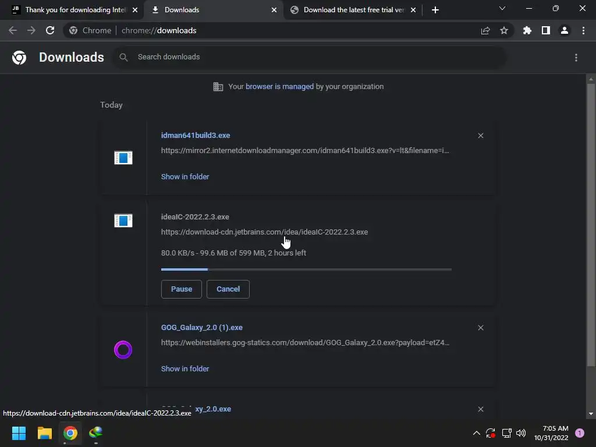Click the Chrome logo beside Downloads title
Screen dimensions: 596x447
click(x=19, y=58)
